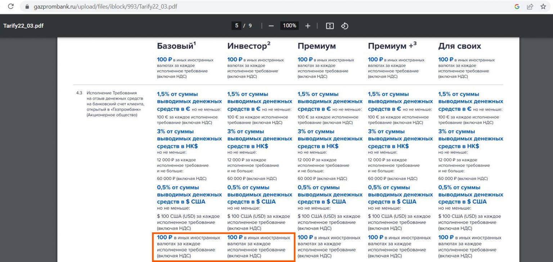Click 3% HK$ rate in Премиум + column
Viewport: 553px width, 262px height.
click(x=400, y=139)
